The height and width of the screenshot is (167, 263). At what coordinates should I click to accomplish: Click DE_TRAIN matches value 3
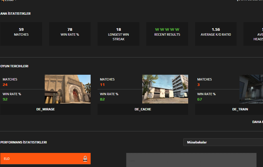198,85
